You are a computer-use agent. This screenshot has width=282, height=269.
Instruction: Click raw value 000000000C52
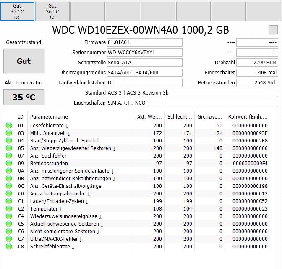(x=250, y=201)
